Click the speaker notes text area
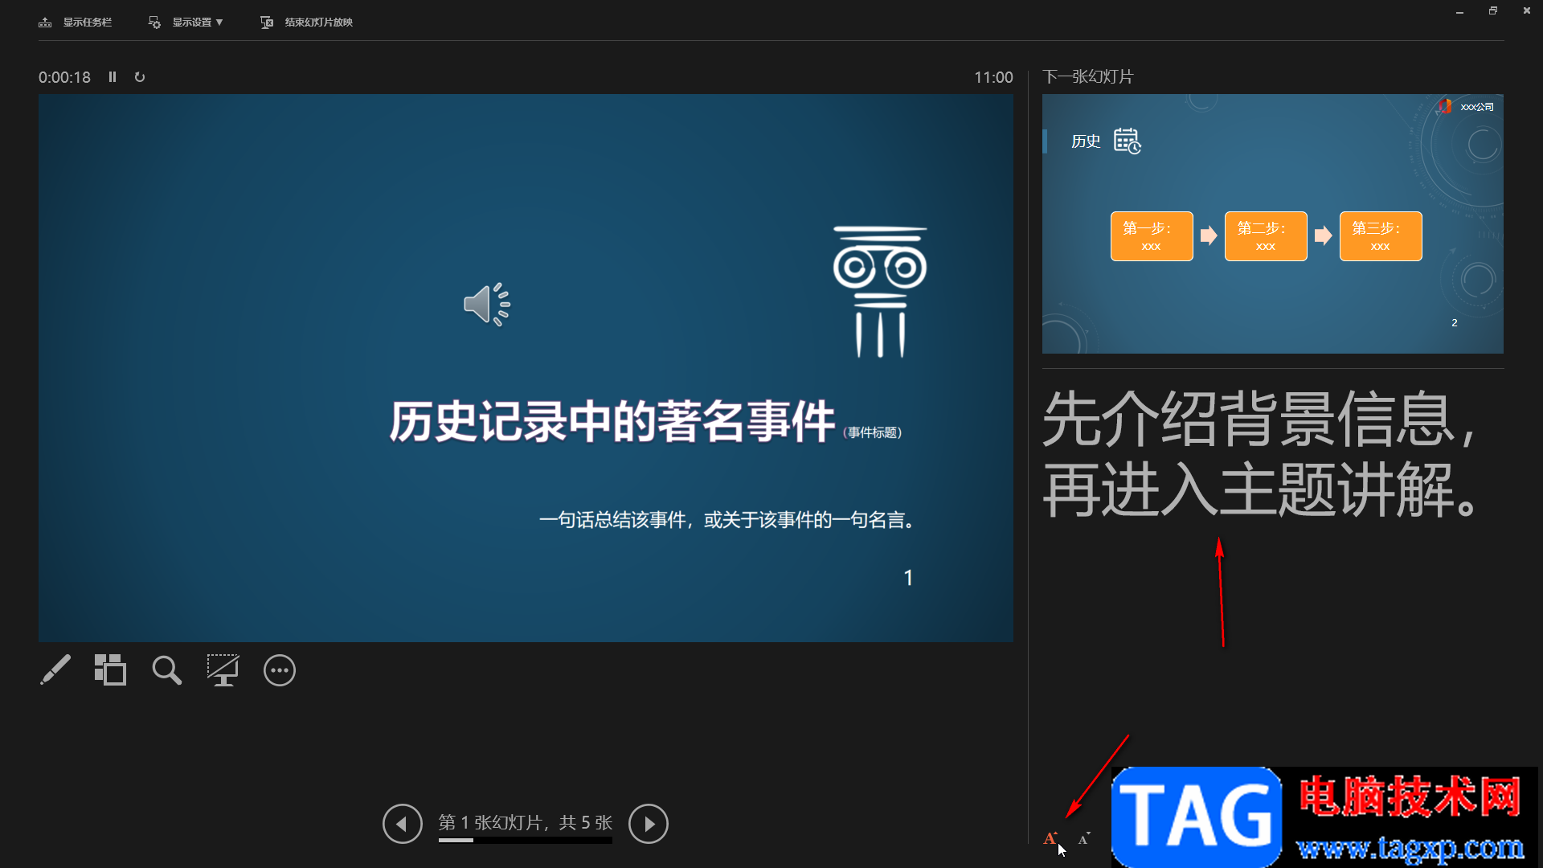1543x868 pixels. [1260, 454]
